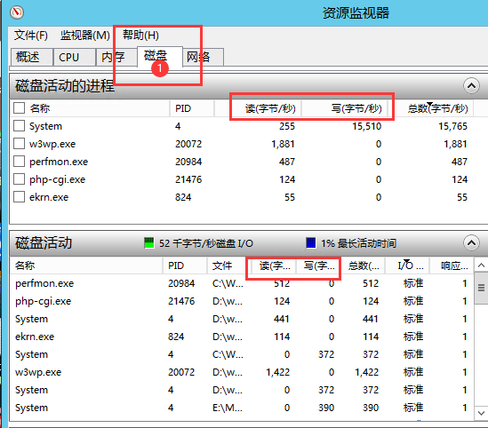Select the perfmon.exe row in 磁盘活动
Screen dimensions: 488x428
[242, 283]
